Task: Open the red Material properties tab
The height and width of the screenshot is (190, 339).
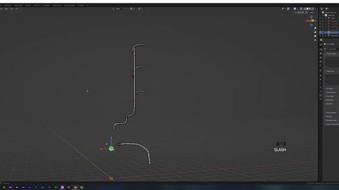Action: (x=320, y=99)
